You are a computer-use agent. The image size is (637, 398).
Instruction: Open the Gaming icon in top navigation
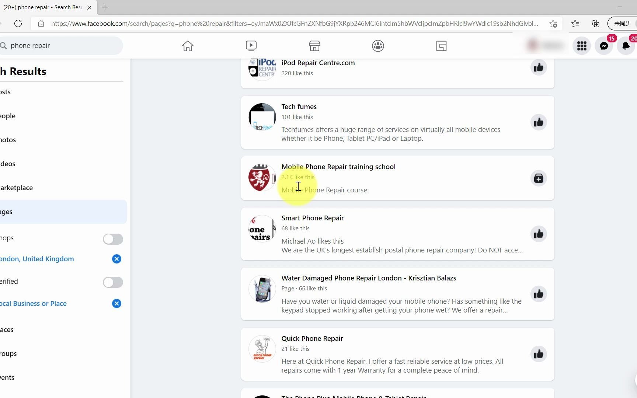441,46
